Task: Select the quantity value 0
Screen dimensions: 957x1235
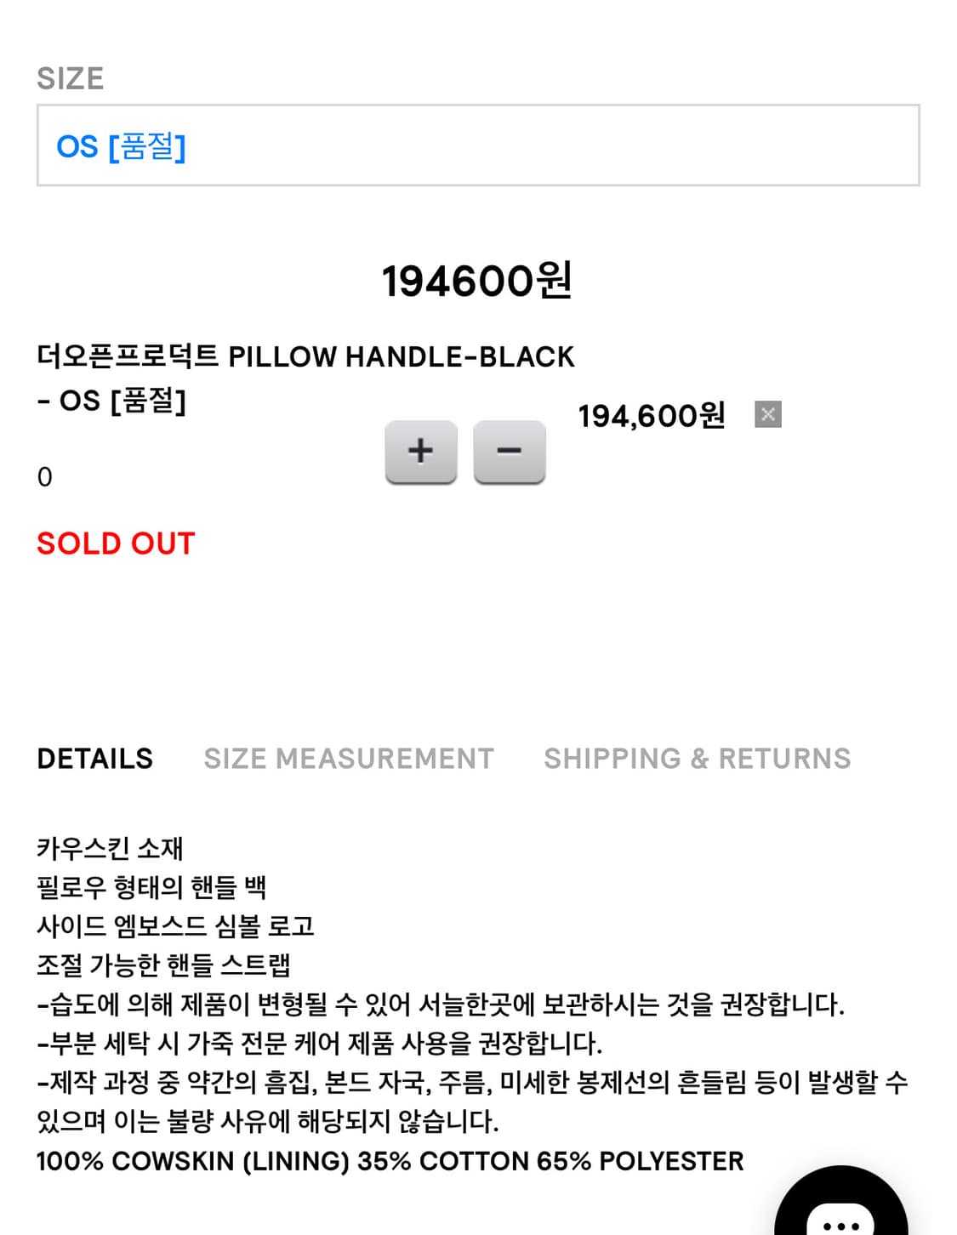Action: point(45,477)
